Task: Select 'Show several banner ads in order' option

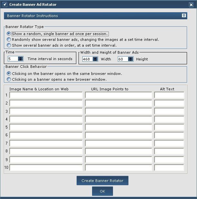Action: (x=9, y=45)
